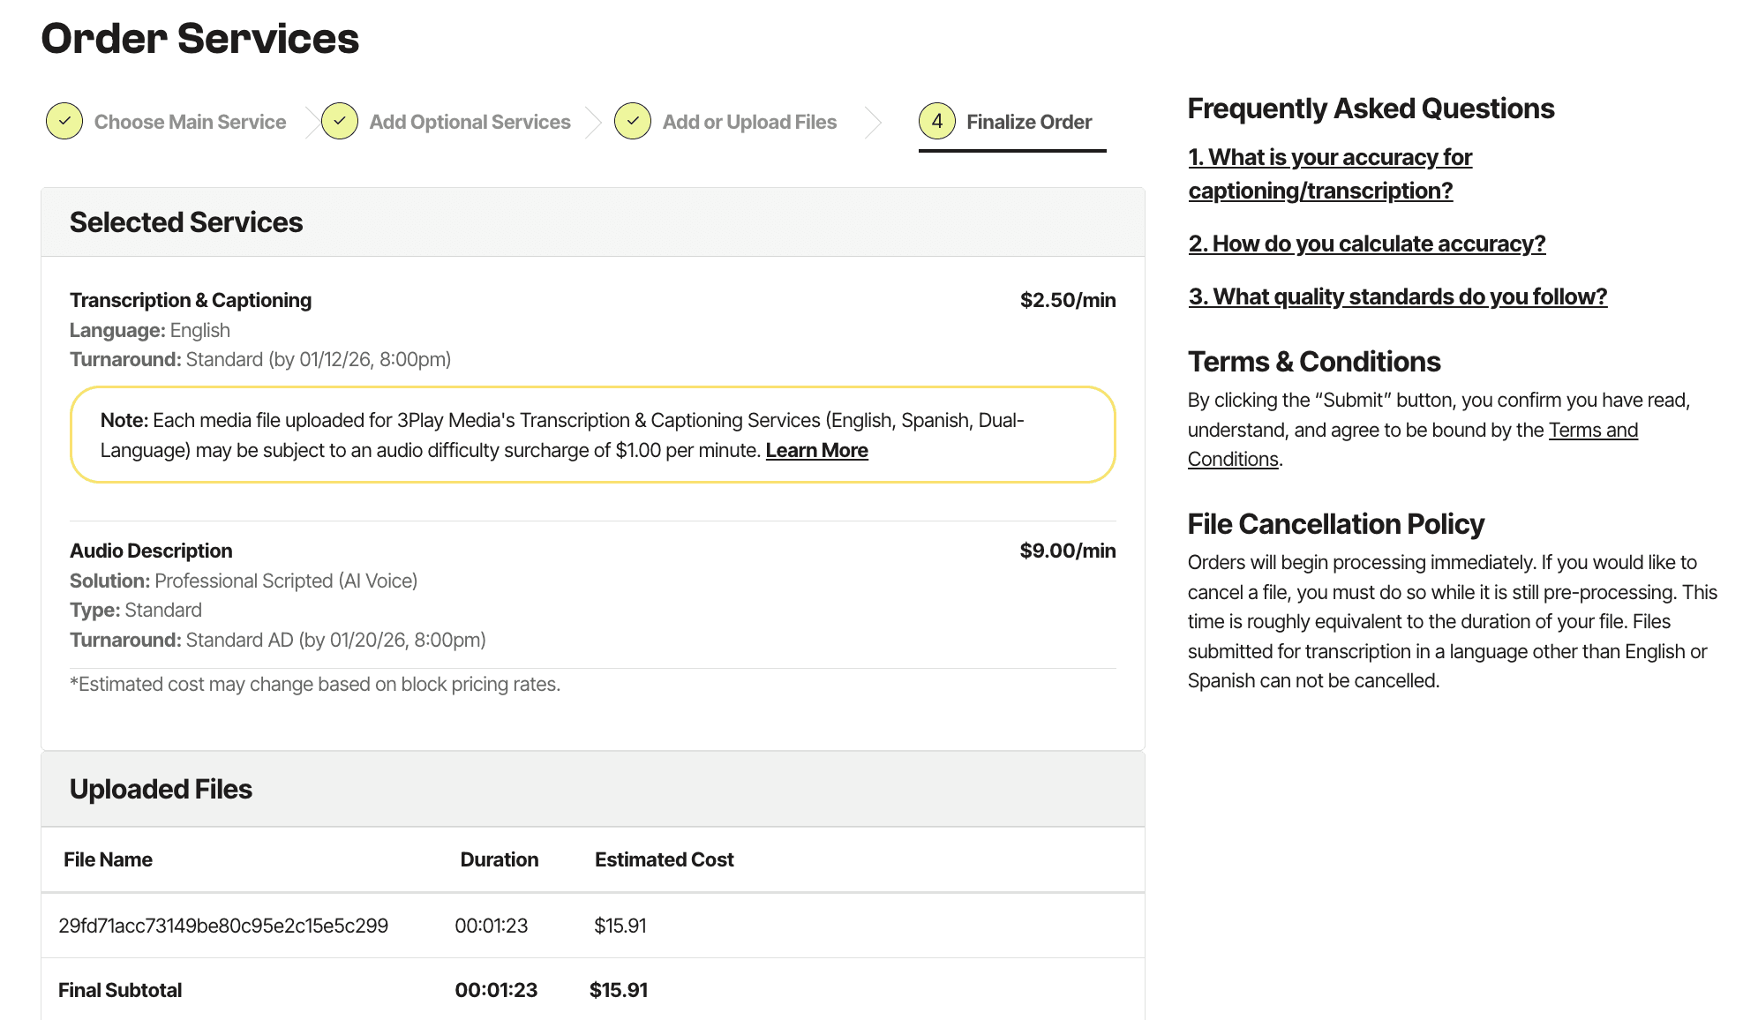Viewport: 1758px width, 1020px height.
Task: Click the Add Optional Services checkmark icon
Action: 340,121
